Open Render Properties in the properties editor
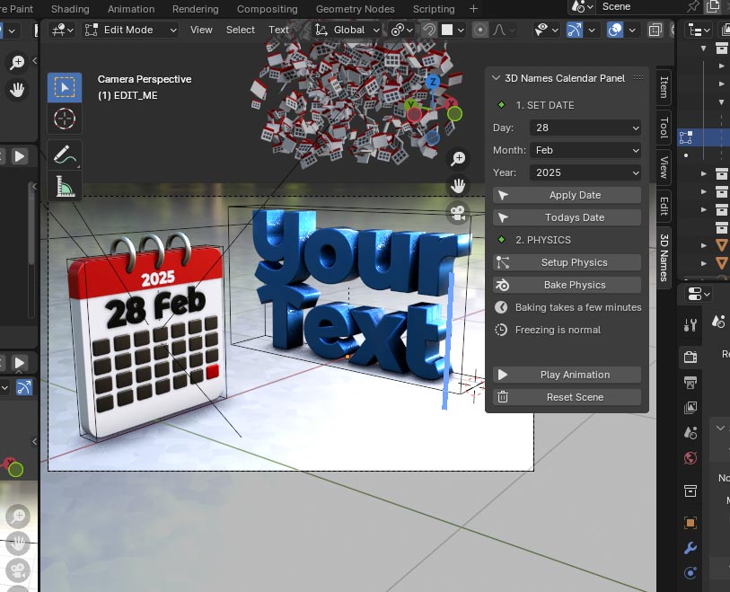730x592 pixels. pos(690,355)
